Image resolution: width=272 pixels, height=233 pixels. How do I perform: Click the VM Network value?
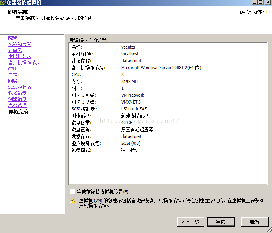[133, 95]
